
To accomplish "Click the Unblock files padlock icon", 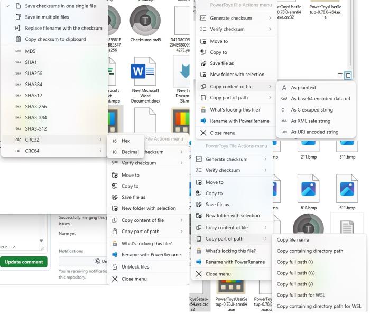I will click(x=115, y=267).
